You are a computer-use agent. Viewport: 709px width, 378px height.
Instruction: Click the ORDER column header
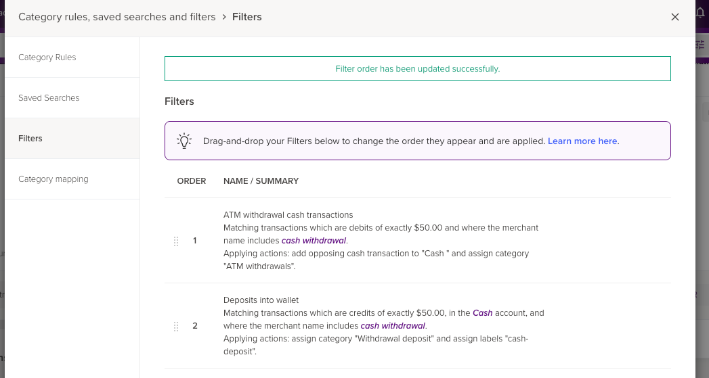tap(192, 181)
